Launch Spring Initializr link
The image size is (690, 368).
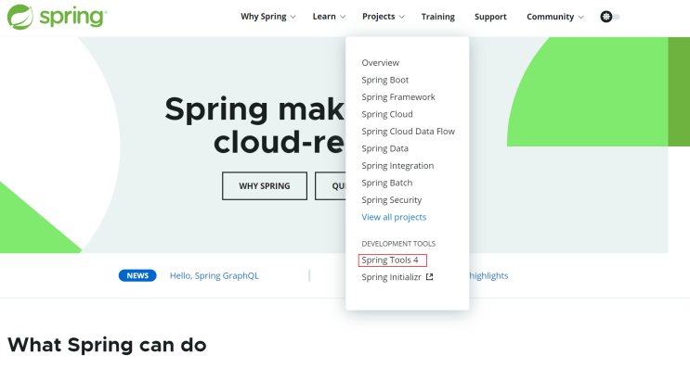tap(391, 277)
